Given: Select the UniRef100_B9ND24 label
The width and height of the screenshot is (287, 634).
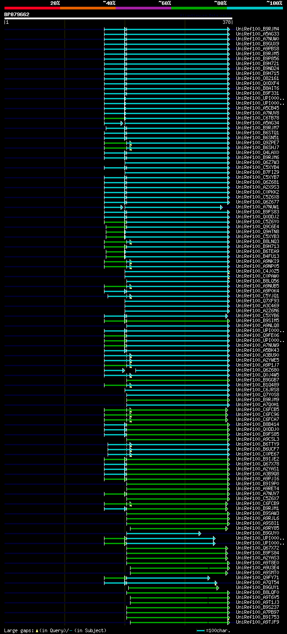Looking at the screenshot, I should (x=257, y=68).
